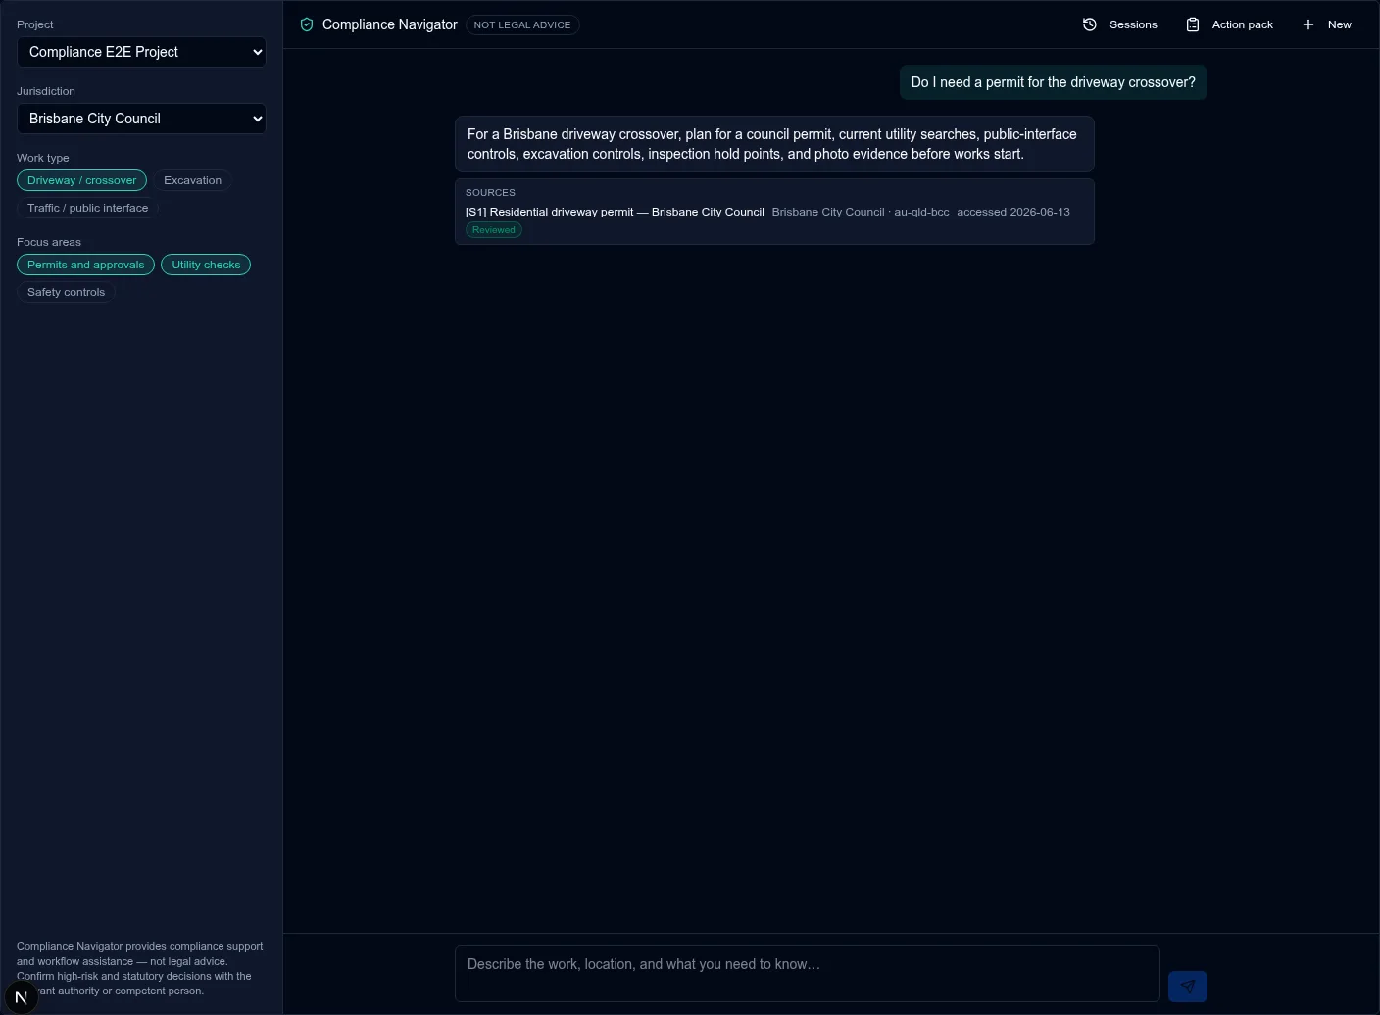Click 'Brisbane City Council · au-qld-bcc' text
Image resolution: width=1380 pixels, height=1015 pixels.
[861, 212]
